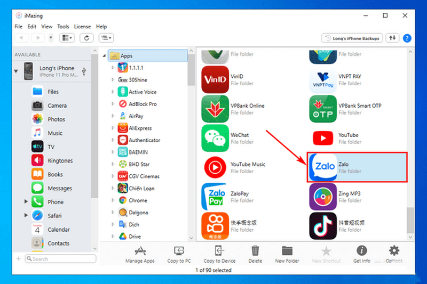Viewport: 427px width, 284px height.
Task: Open the view mode dropdown
Action: [x=67, y=38]
